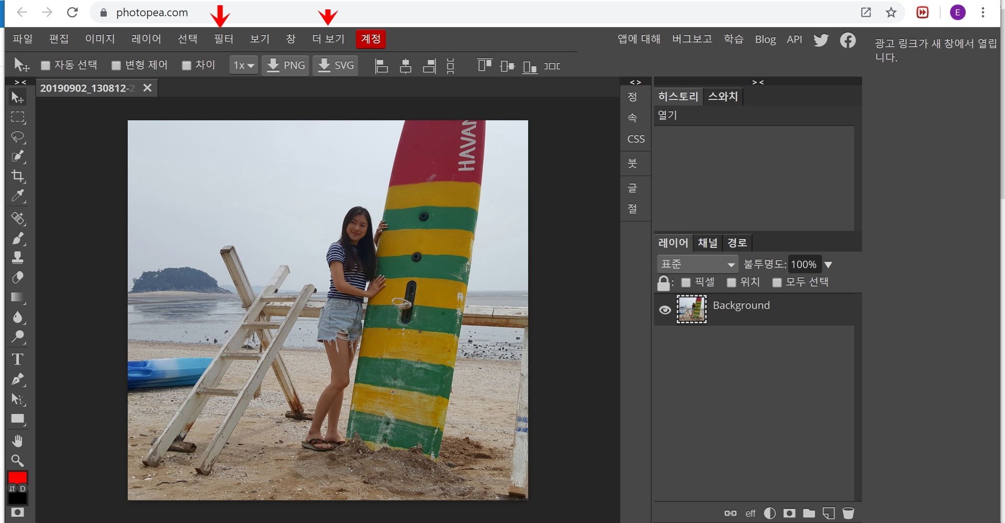Switch to the 채널 tab
This screenshot has height=523, width=1005.
(708, 243)
